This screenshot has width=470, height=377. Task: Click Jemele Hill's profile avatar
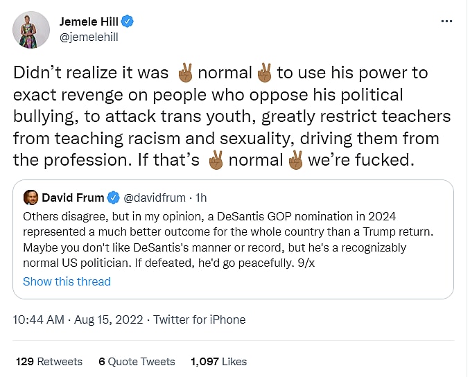31,29
